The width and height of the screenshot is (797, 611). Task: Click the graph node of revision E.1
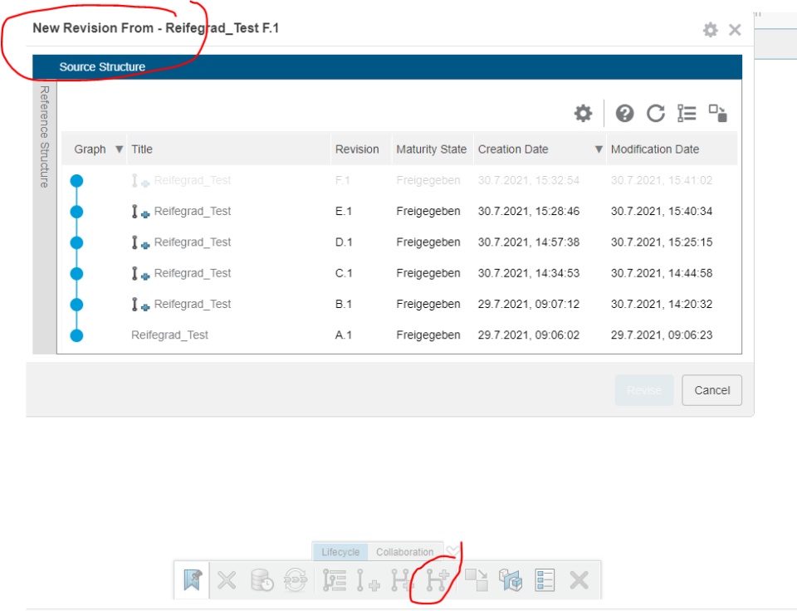click(x=76, y=212)
